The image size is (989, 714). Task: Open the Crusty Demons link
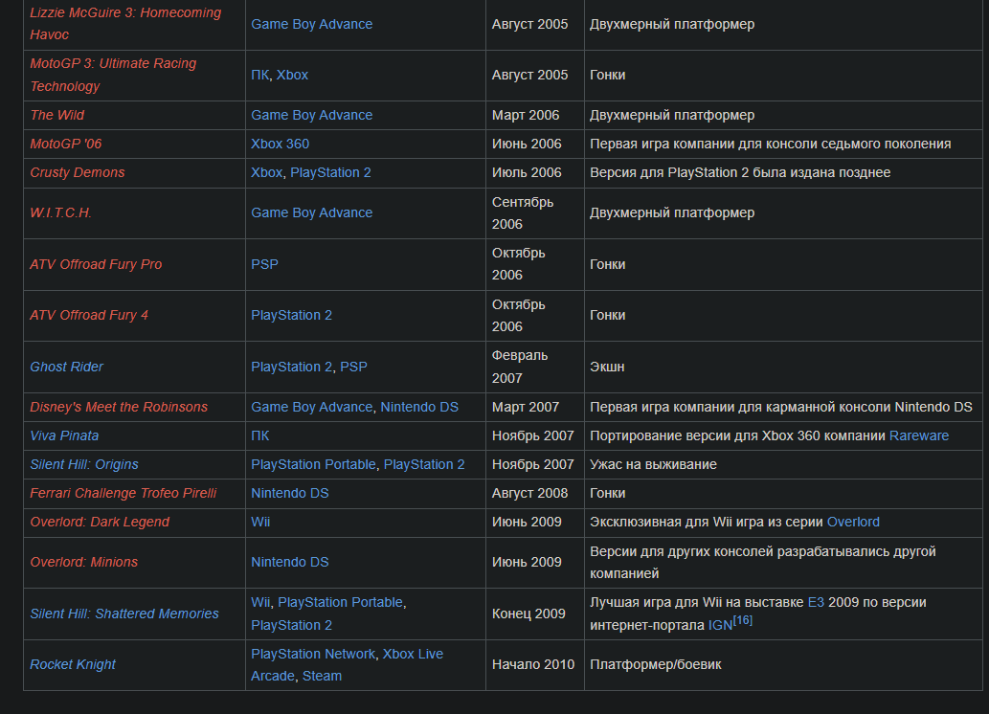point(77,172)
